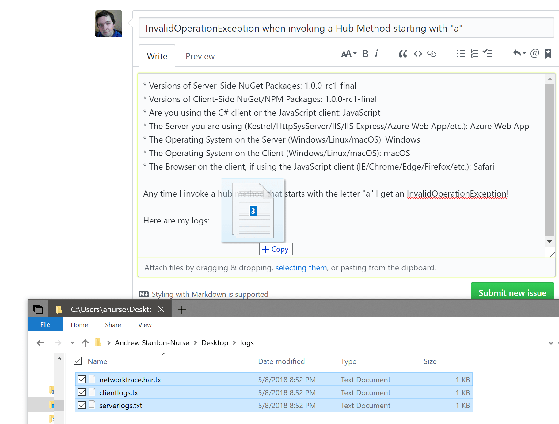559x424 pixels.
Task: Insert a hyperlink
Action: 432,54
